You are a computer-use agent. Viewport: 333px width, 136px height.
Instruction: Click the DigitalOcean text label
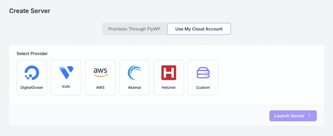(x=32, y=88)
